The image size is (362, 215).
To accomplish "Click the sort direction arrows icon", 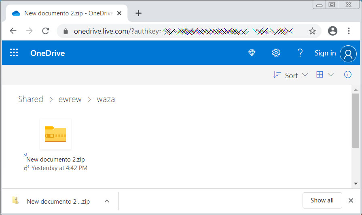I will tap(277, 75).
